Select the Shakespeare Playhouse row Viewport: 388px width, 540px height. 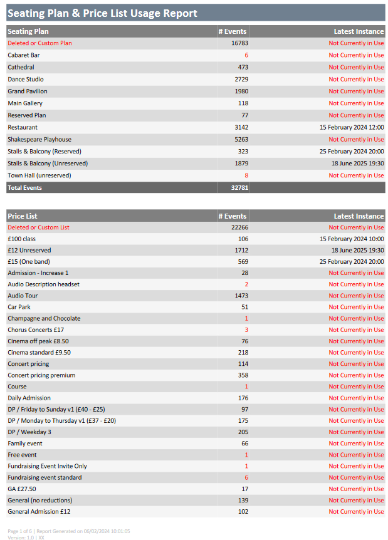click(x=196, y=140)
